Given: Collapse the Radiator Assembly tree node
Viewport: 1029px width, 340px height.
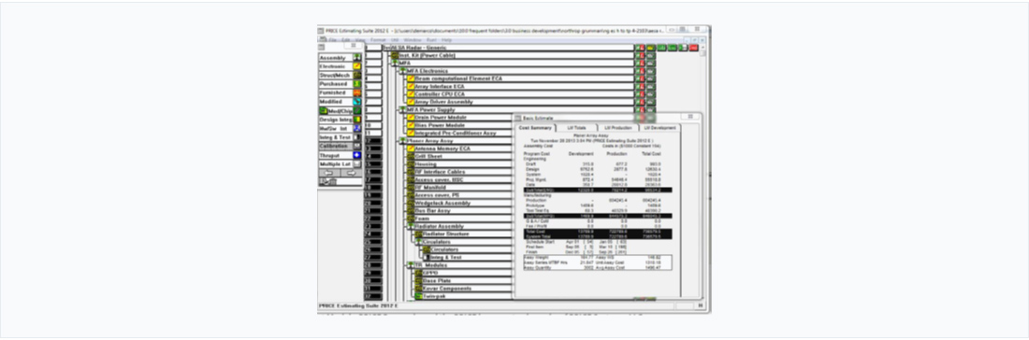Looking at the screenshot, I should click(x=410, y=226).
